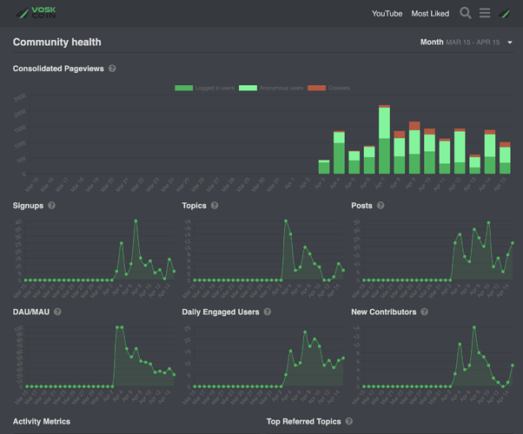Click the user avatar icon in header
Viewport: 523px width, 434px height.
504,13
